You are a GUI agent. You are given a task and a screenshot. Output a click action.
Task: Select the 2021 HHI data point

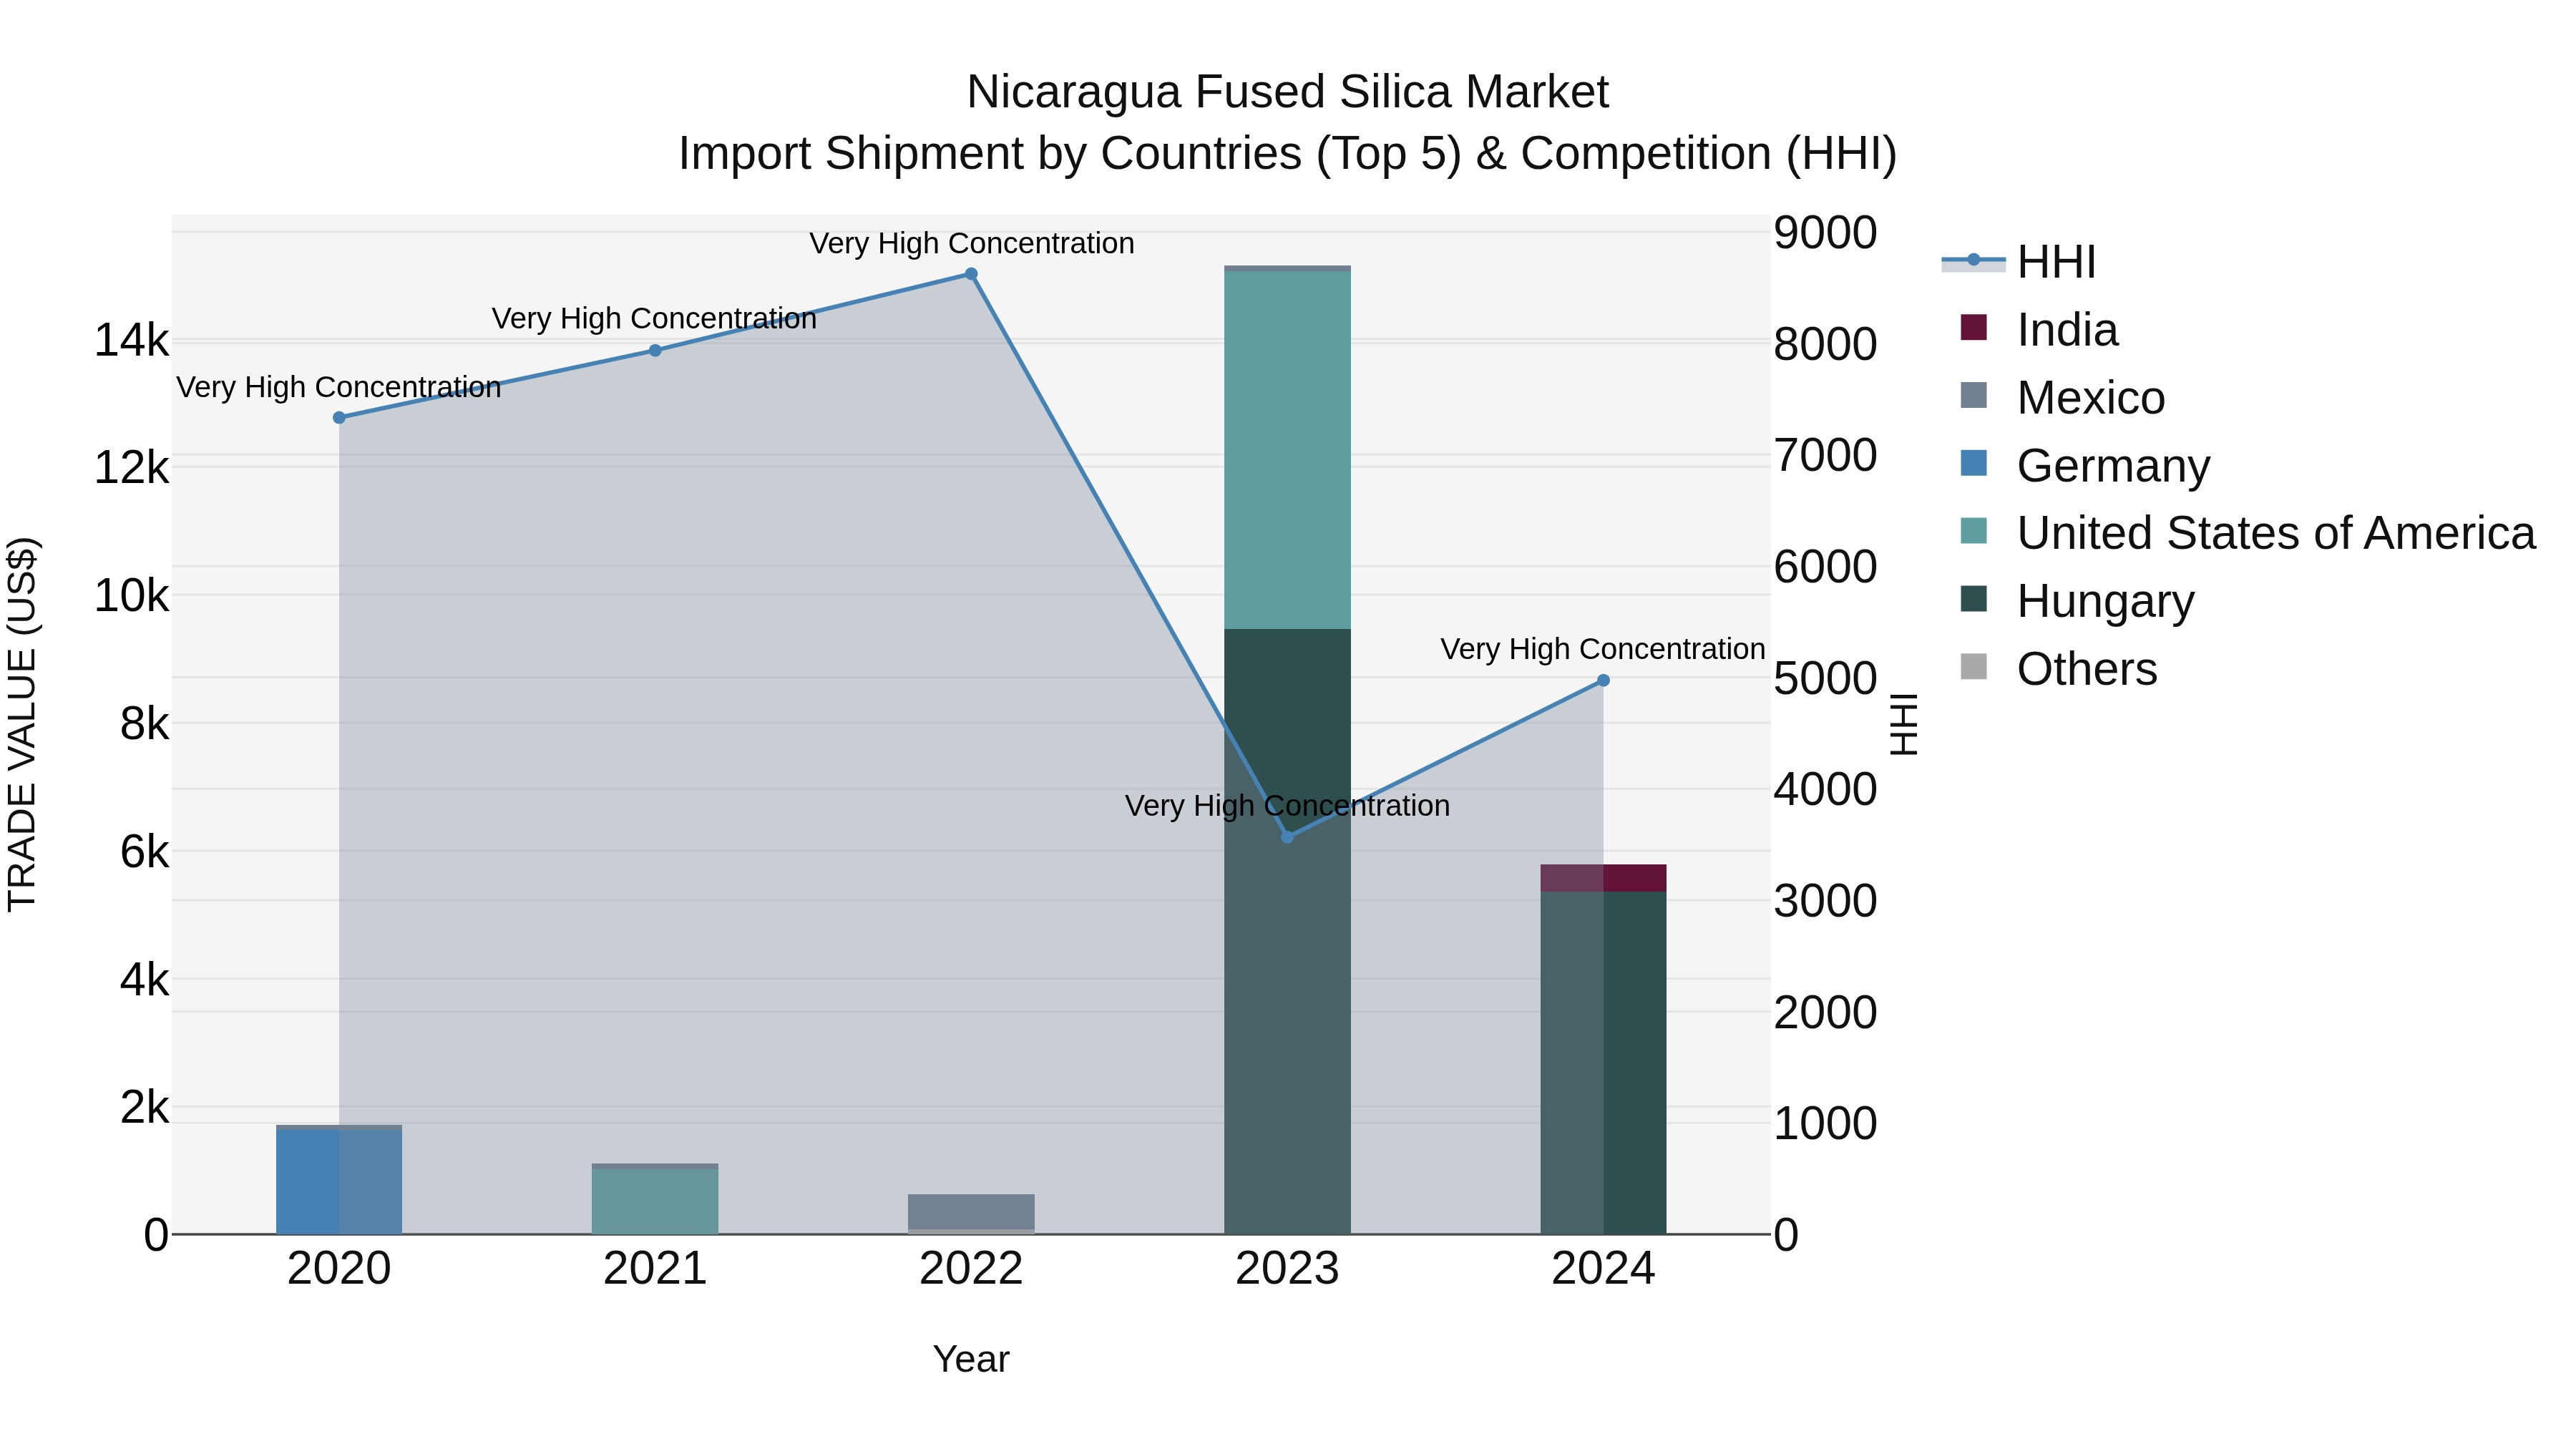[x=655, y=351]
